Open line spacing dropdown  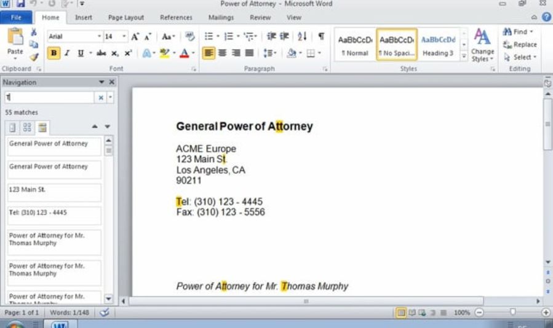pyautogui.click(x=270, y=53)
